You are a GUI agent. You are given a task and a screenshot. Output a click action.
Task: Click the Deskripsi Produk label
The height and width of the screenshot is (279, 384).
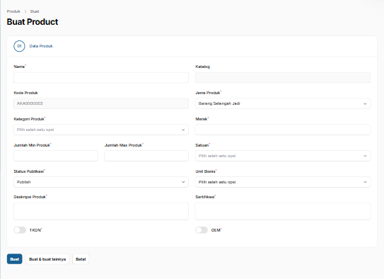point(30,197)
